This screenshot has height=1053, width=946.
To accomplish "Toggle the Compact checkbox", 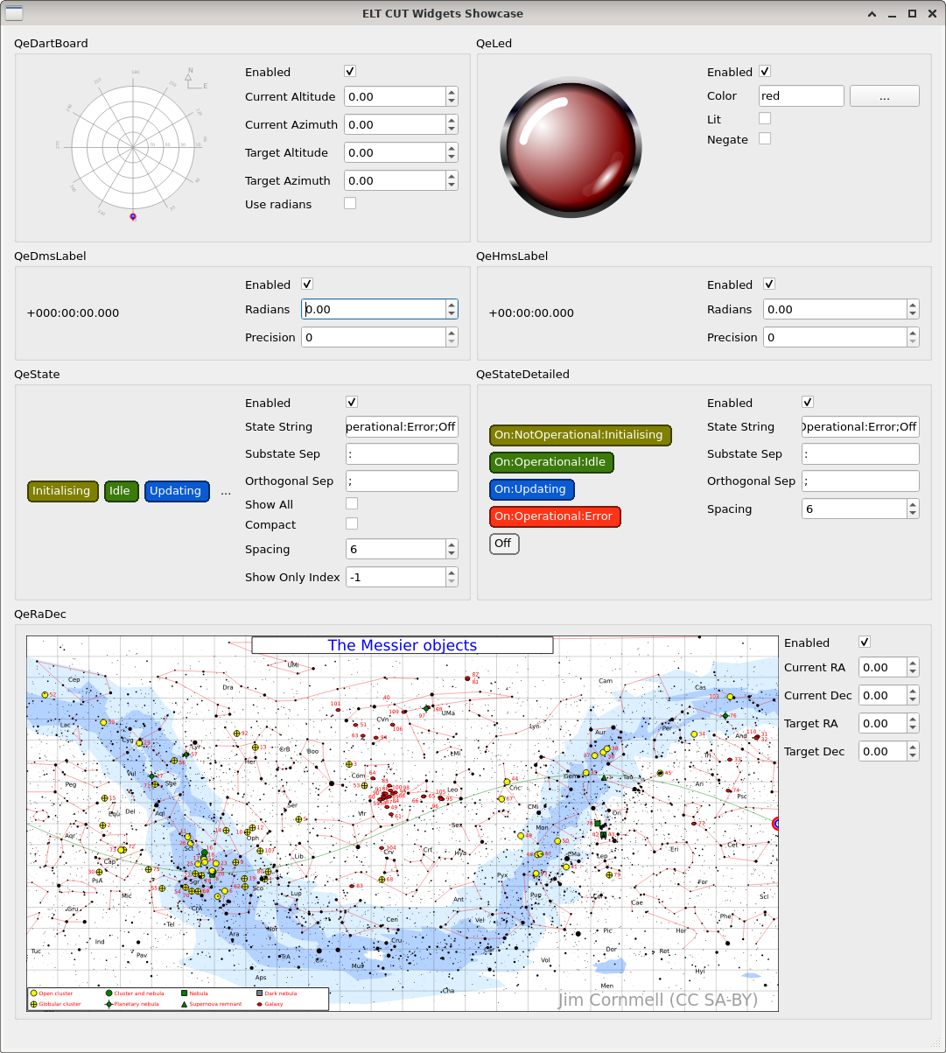I will 351,523.
